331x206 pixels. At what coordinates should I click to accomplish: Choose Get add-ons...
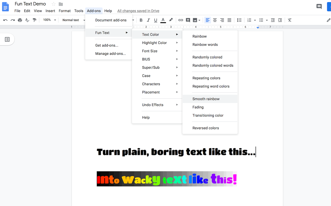(x=109, y=45)
